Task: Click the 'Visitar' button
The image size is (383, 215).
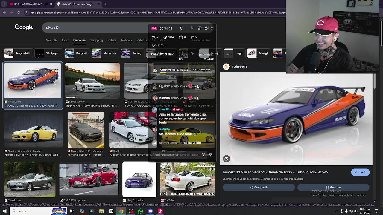Action: [360, 172]
